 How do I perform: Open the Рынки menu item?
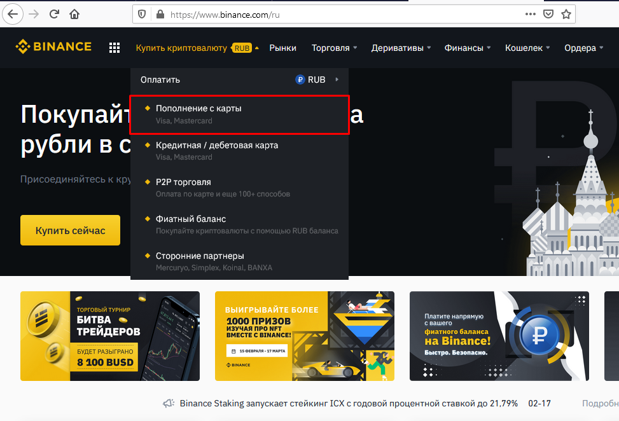click(282, 48)
